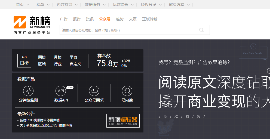Select the 4-8 日榜 box
Screen dimensions: 270x139
coord(24,61)
